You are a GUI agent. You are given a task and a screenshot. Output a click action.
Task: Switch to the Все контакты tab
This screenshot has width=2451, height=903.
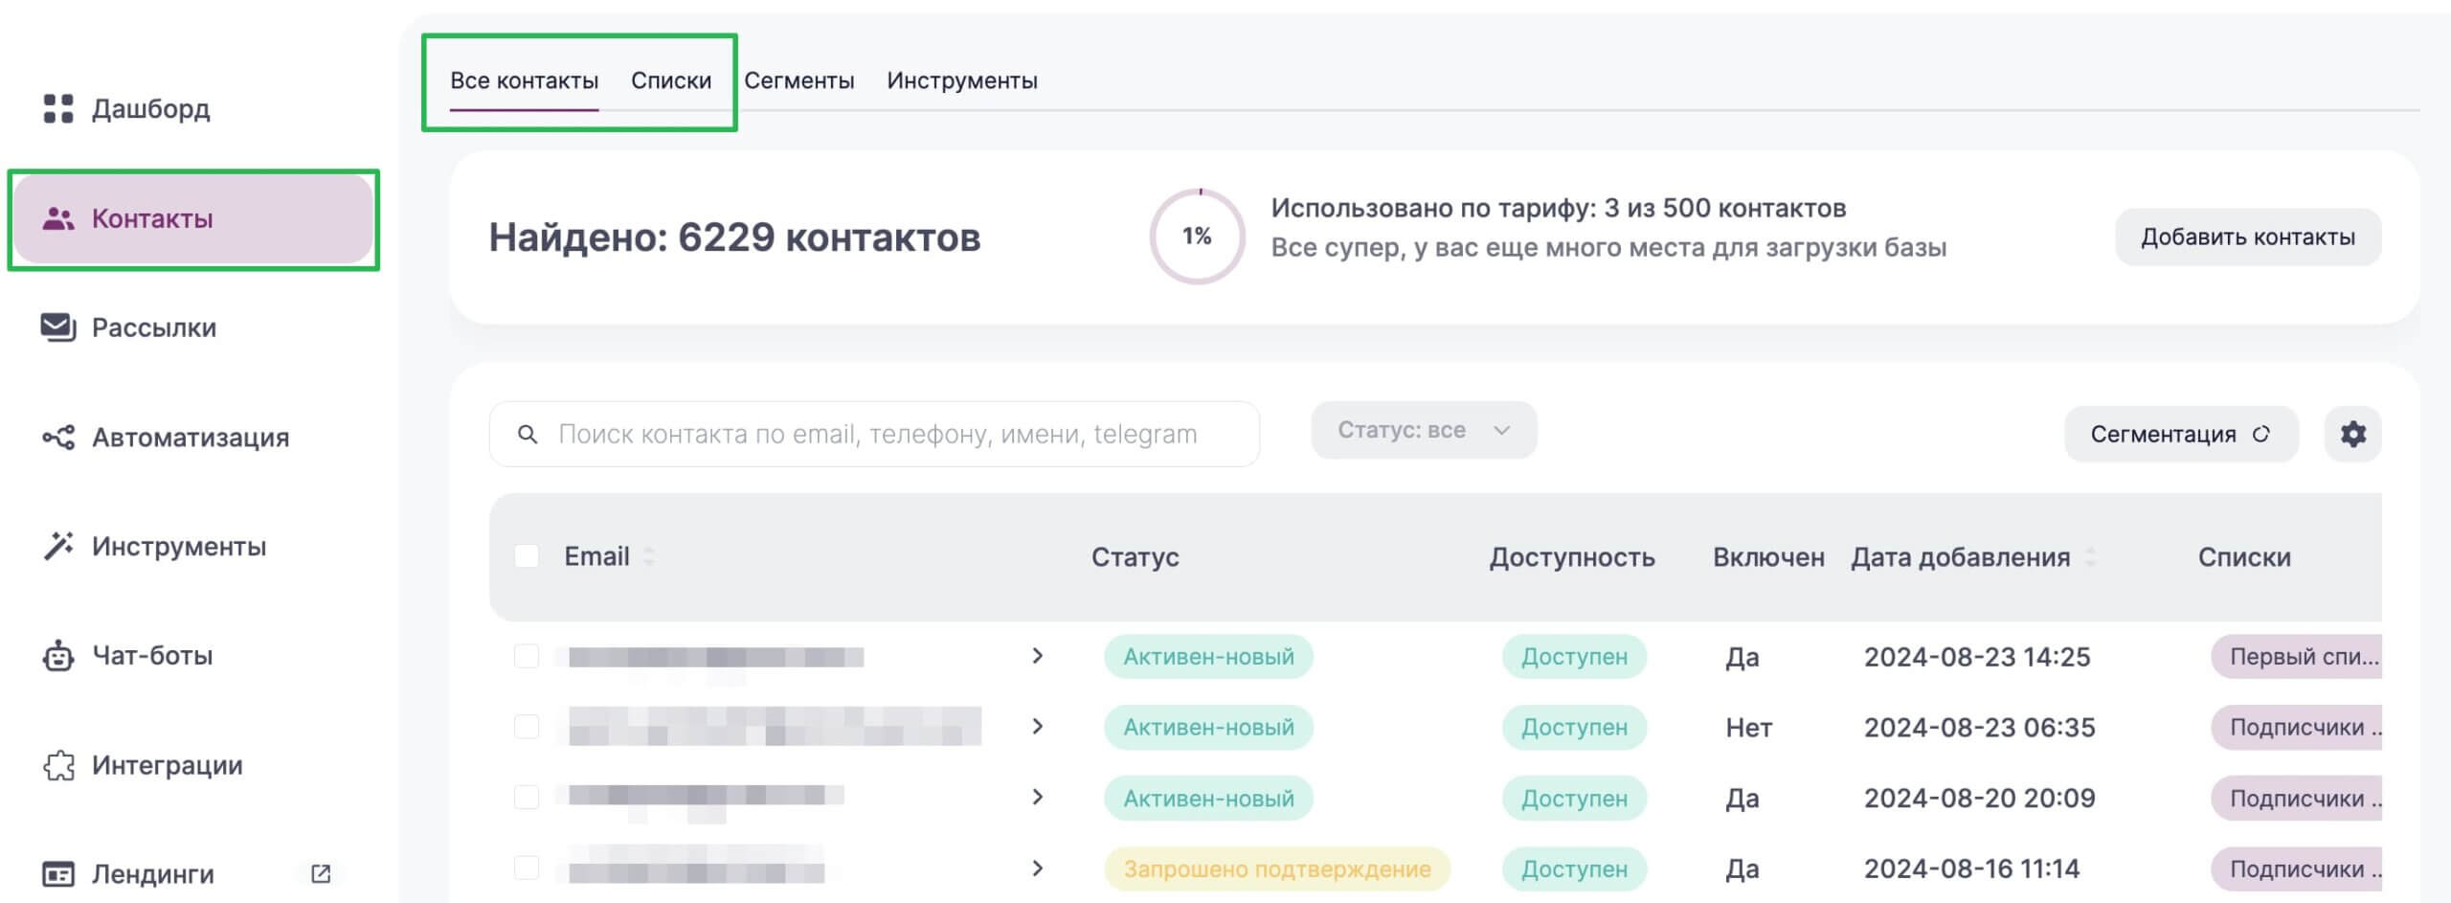coord(524,80)
